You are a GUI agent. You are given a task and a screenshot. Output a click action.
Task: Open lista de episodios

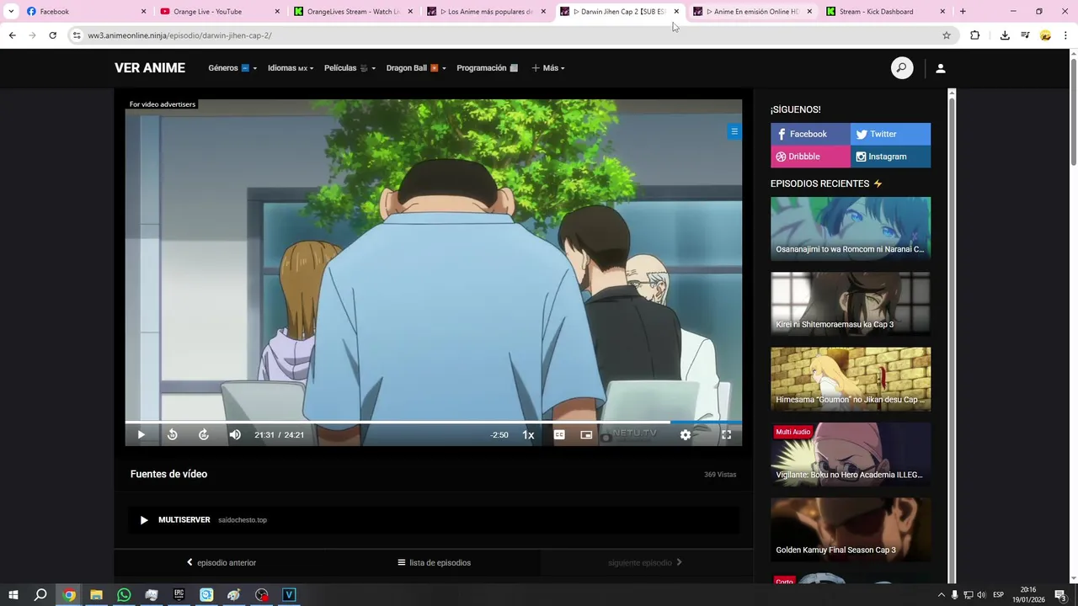pos(434,562)
